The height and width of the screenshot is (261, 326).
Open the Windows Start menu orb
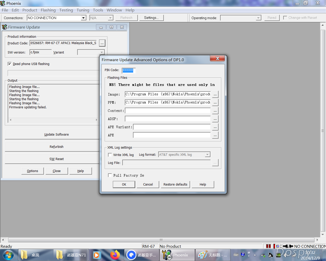[8, 255]
